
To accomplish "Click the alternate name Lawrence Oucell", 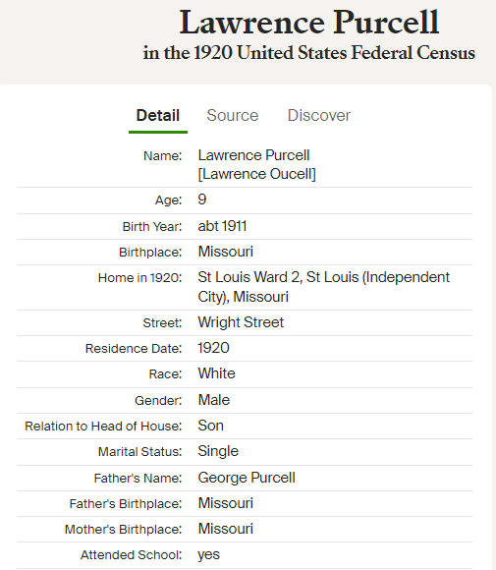I will click(x=257, y=174).
